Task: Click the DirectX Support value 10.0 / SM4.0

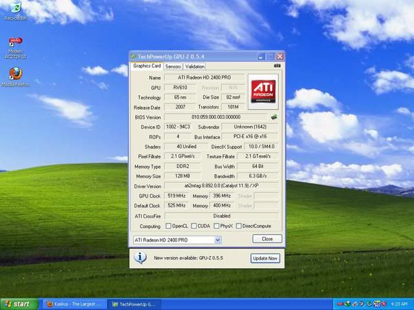Action: click(x=261, y=147)
